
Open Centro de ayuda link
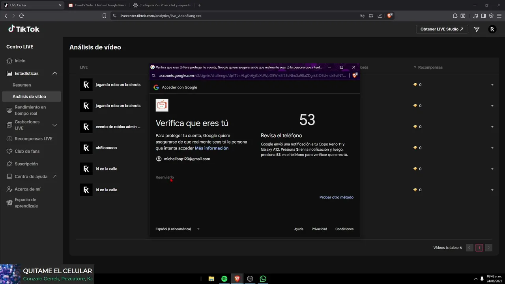32,176
